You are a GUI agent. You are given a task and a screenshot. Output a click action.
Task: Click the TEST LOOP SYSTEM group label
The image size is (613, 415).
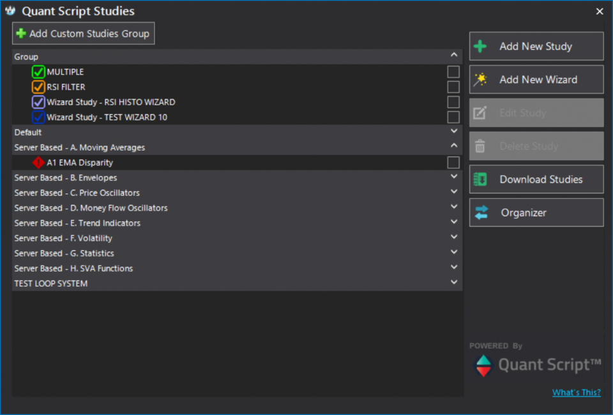coord(51,283)
